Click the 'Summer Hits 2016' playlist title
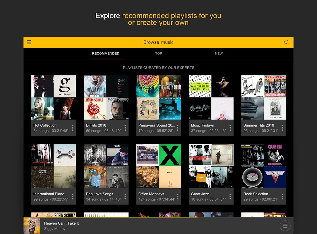 coord(258,125)
